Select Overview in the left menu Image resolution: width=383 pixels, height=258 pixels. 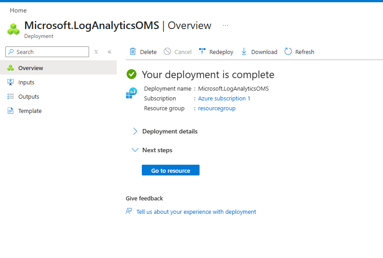point(58,68)
